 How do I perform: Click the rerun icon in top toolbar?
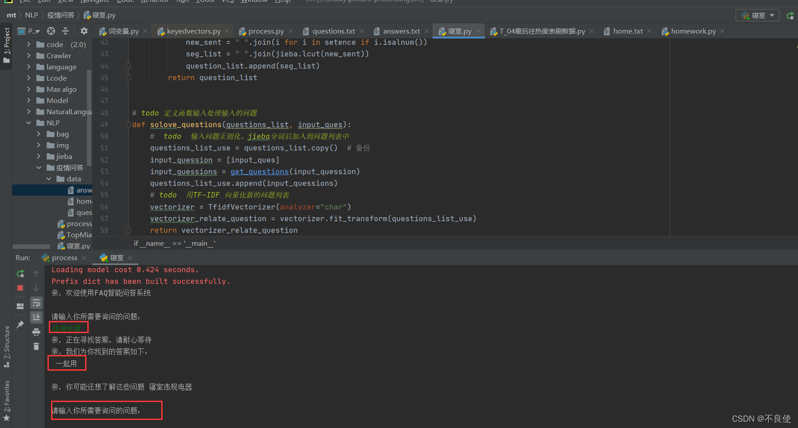790,16
